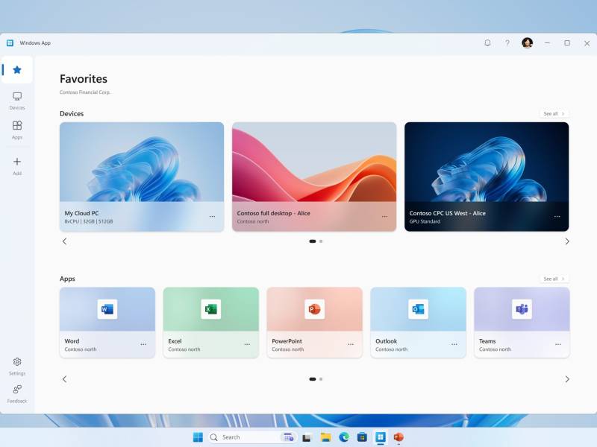Screen dimensions: 597x447
Task: Click the Windows App logo in title bar
Action: (10, 43)
